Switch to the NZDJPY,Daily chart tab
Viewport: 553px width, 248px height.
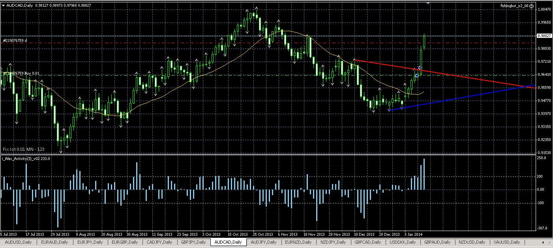pos(333,242)
